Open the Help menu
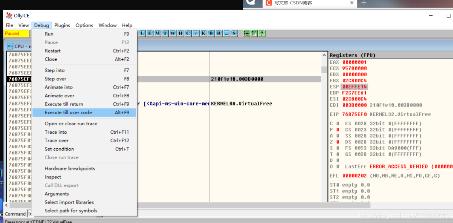This screenshot has height=223, width=453. 127,25
